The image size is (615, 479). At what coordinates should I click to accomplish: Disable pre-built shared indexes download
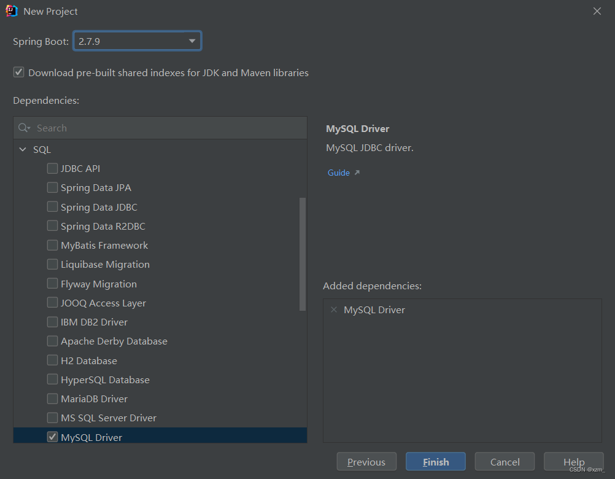tap(18, 72)
